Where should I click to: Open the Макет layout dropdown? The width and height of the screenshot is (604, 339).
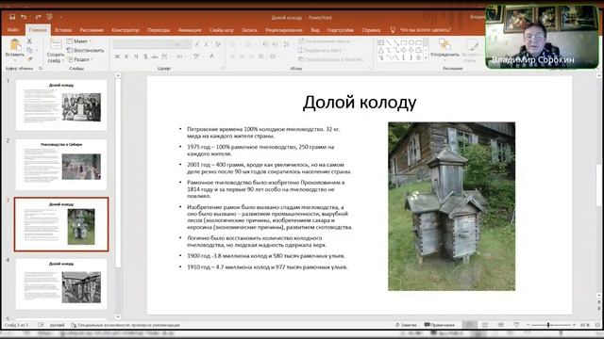(78, 41)
